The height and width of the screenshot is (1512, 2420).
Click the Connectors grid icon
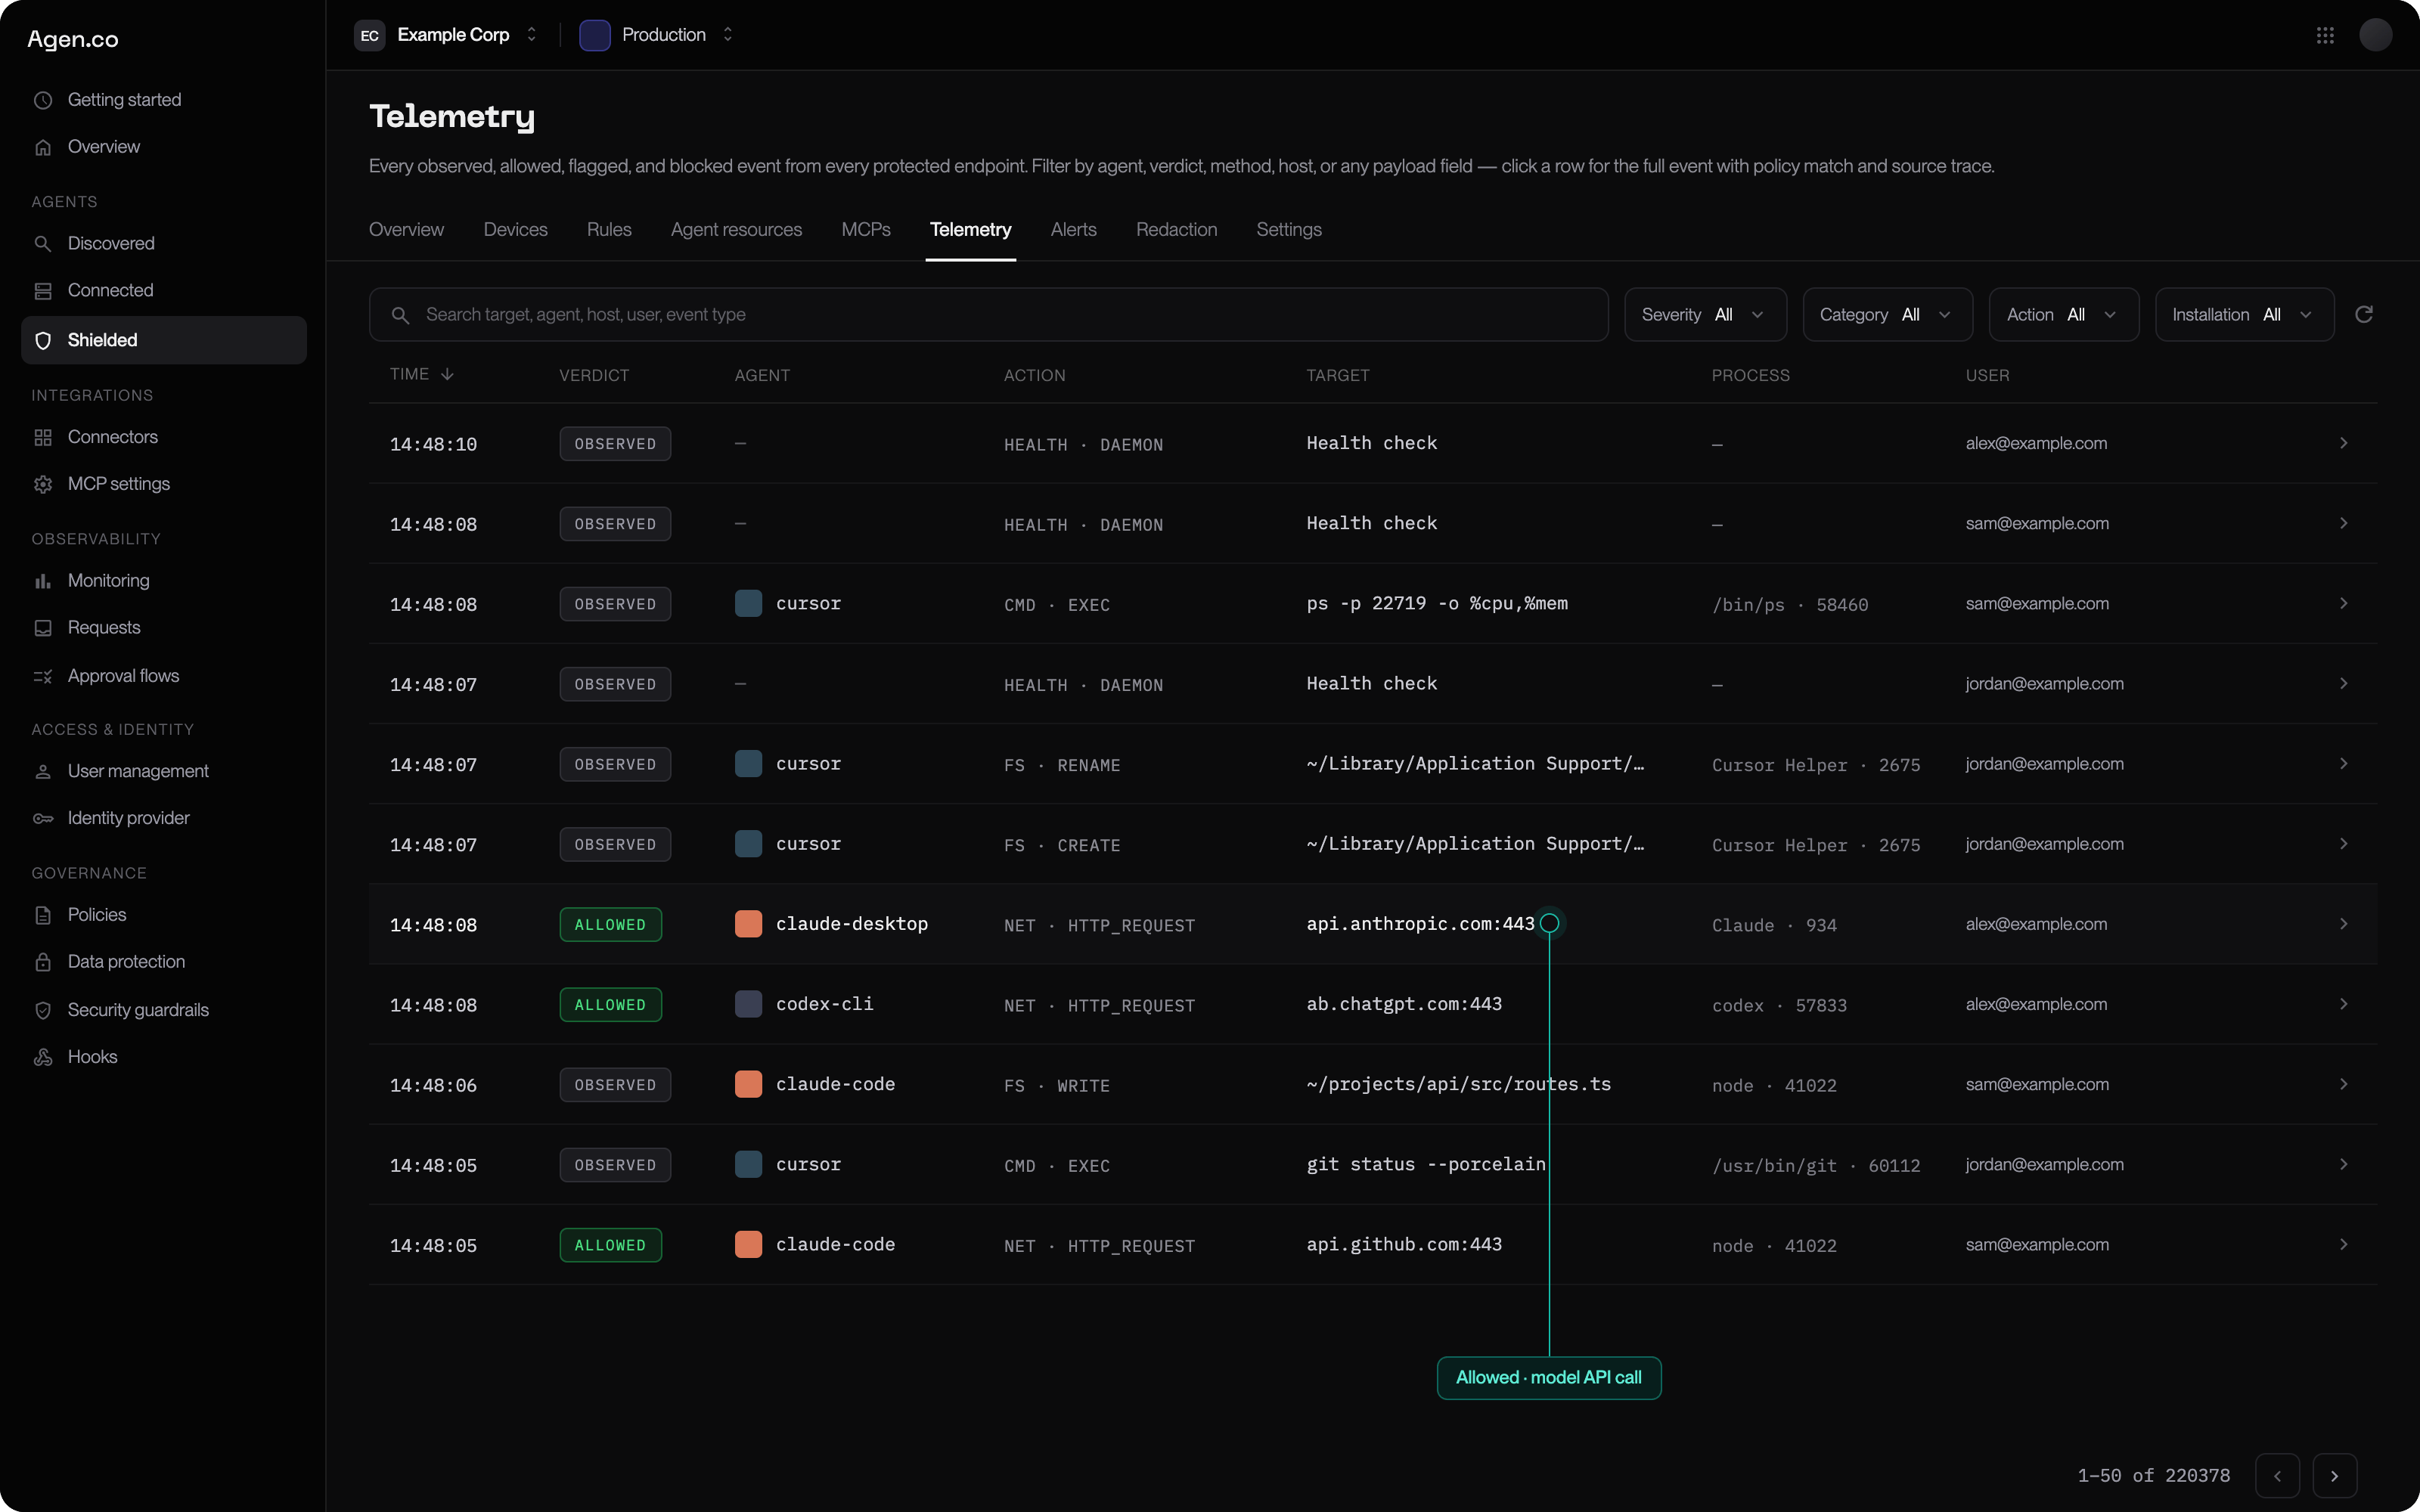click(43, 437)
